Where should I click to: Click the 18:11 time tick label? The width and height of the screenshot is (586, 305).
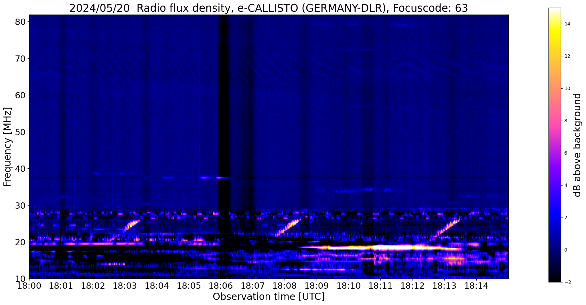coord(380,286)
